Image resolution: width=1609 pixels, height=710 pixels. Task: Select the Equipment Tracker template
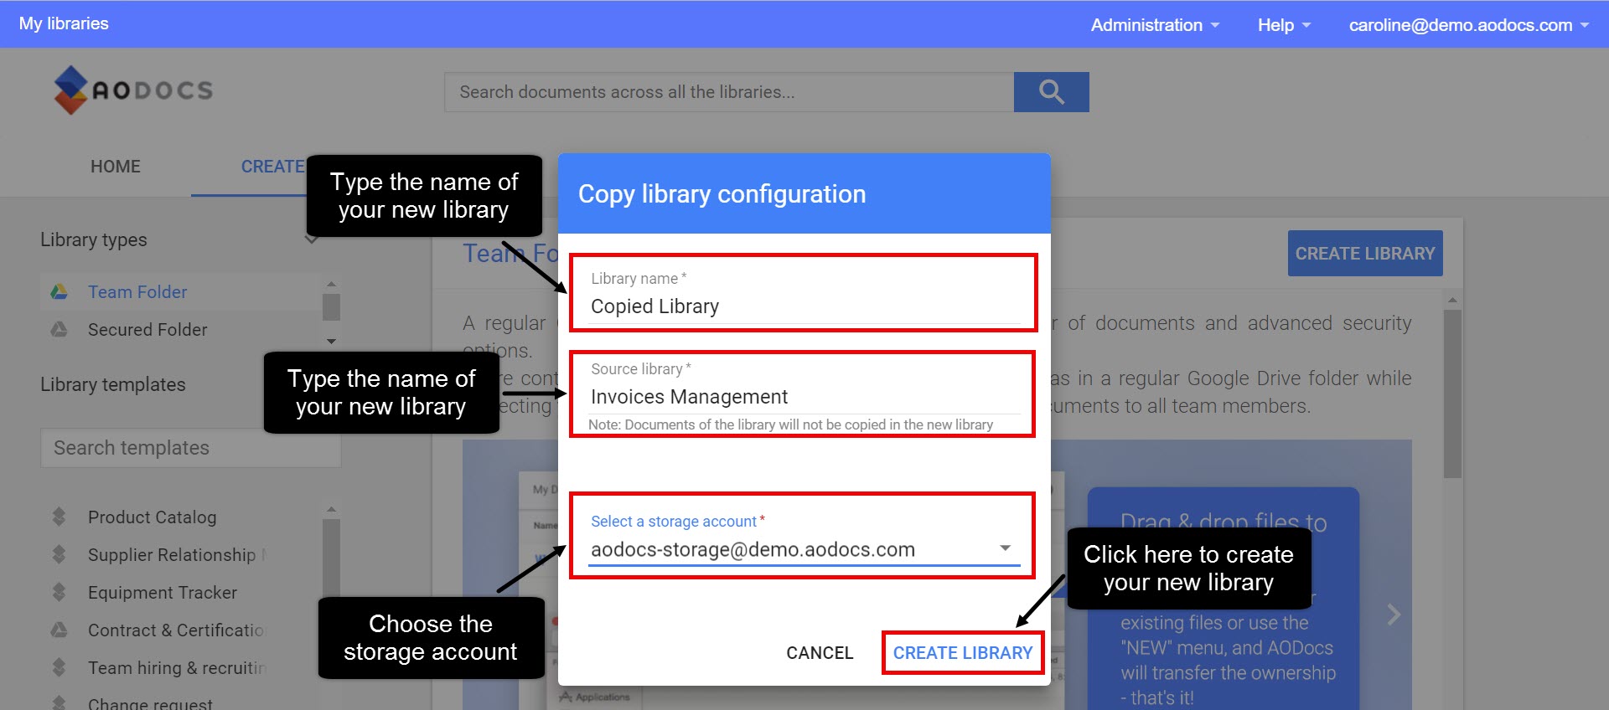click(163, 592)
